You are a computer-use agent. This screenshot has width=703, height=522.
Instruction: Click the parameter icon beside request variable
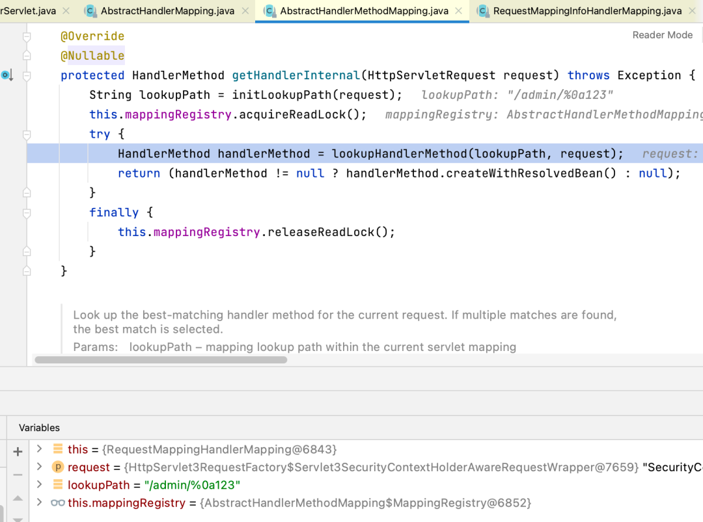[57, 467]
